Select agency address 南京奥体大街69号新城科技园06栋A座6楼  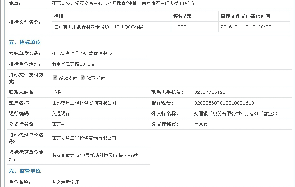(95, 156)
